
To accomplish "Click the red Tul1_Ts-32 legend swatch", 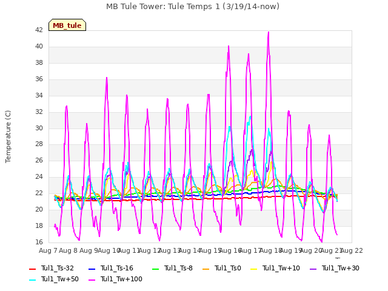I will click(32, 269).
